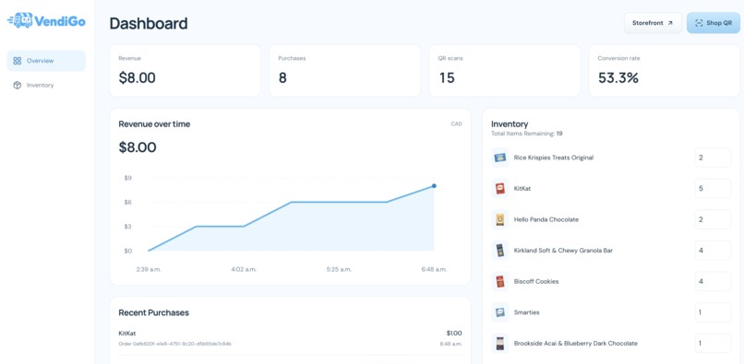Click the $3 y-axis label
The width and height of the screenshot is (744, 364).
[128, 227]
